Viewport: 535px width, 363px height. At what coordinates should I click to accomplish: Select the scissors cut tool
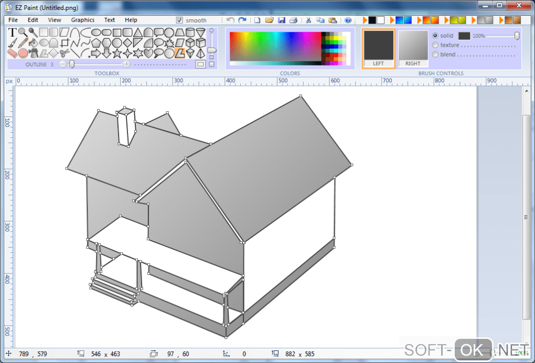tap(65, 53)
